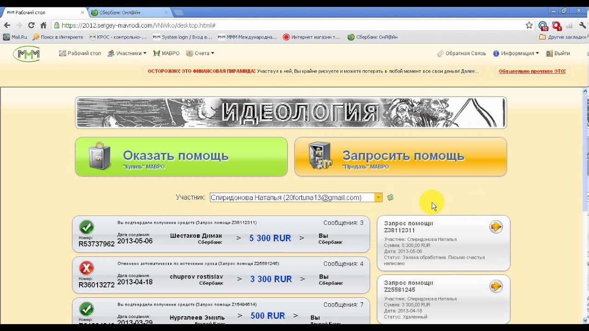The width and height of the screenshot is (589, 331).
Task: Click the red extension icon with badge 1
Action: (557, 26)
